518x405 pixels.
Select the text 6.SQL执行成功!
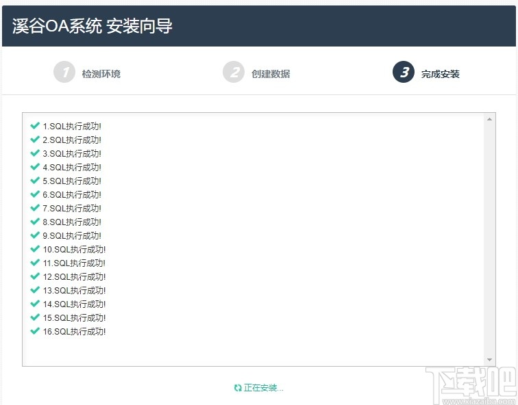click(x=72, y=194)
